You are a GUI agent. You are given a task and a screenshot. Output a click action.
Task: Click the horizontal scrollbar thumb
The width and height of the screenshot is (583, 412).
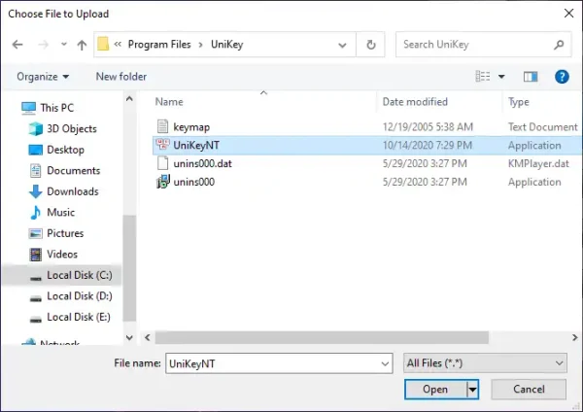322,337
